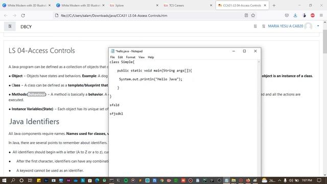Click the 'Java Identifiers' heading
The image size is (327, 184).
tap(34, 122)
